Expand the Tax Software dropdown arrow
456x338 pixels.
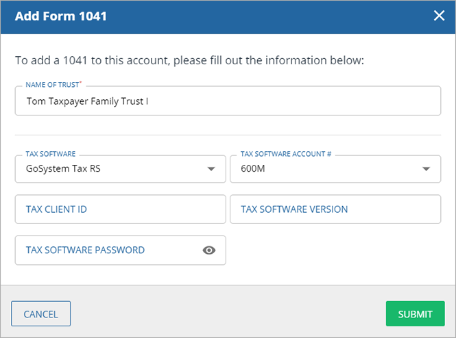coord(211,170)
